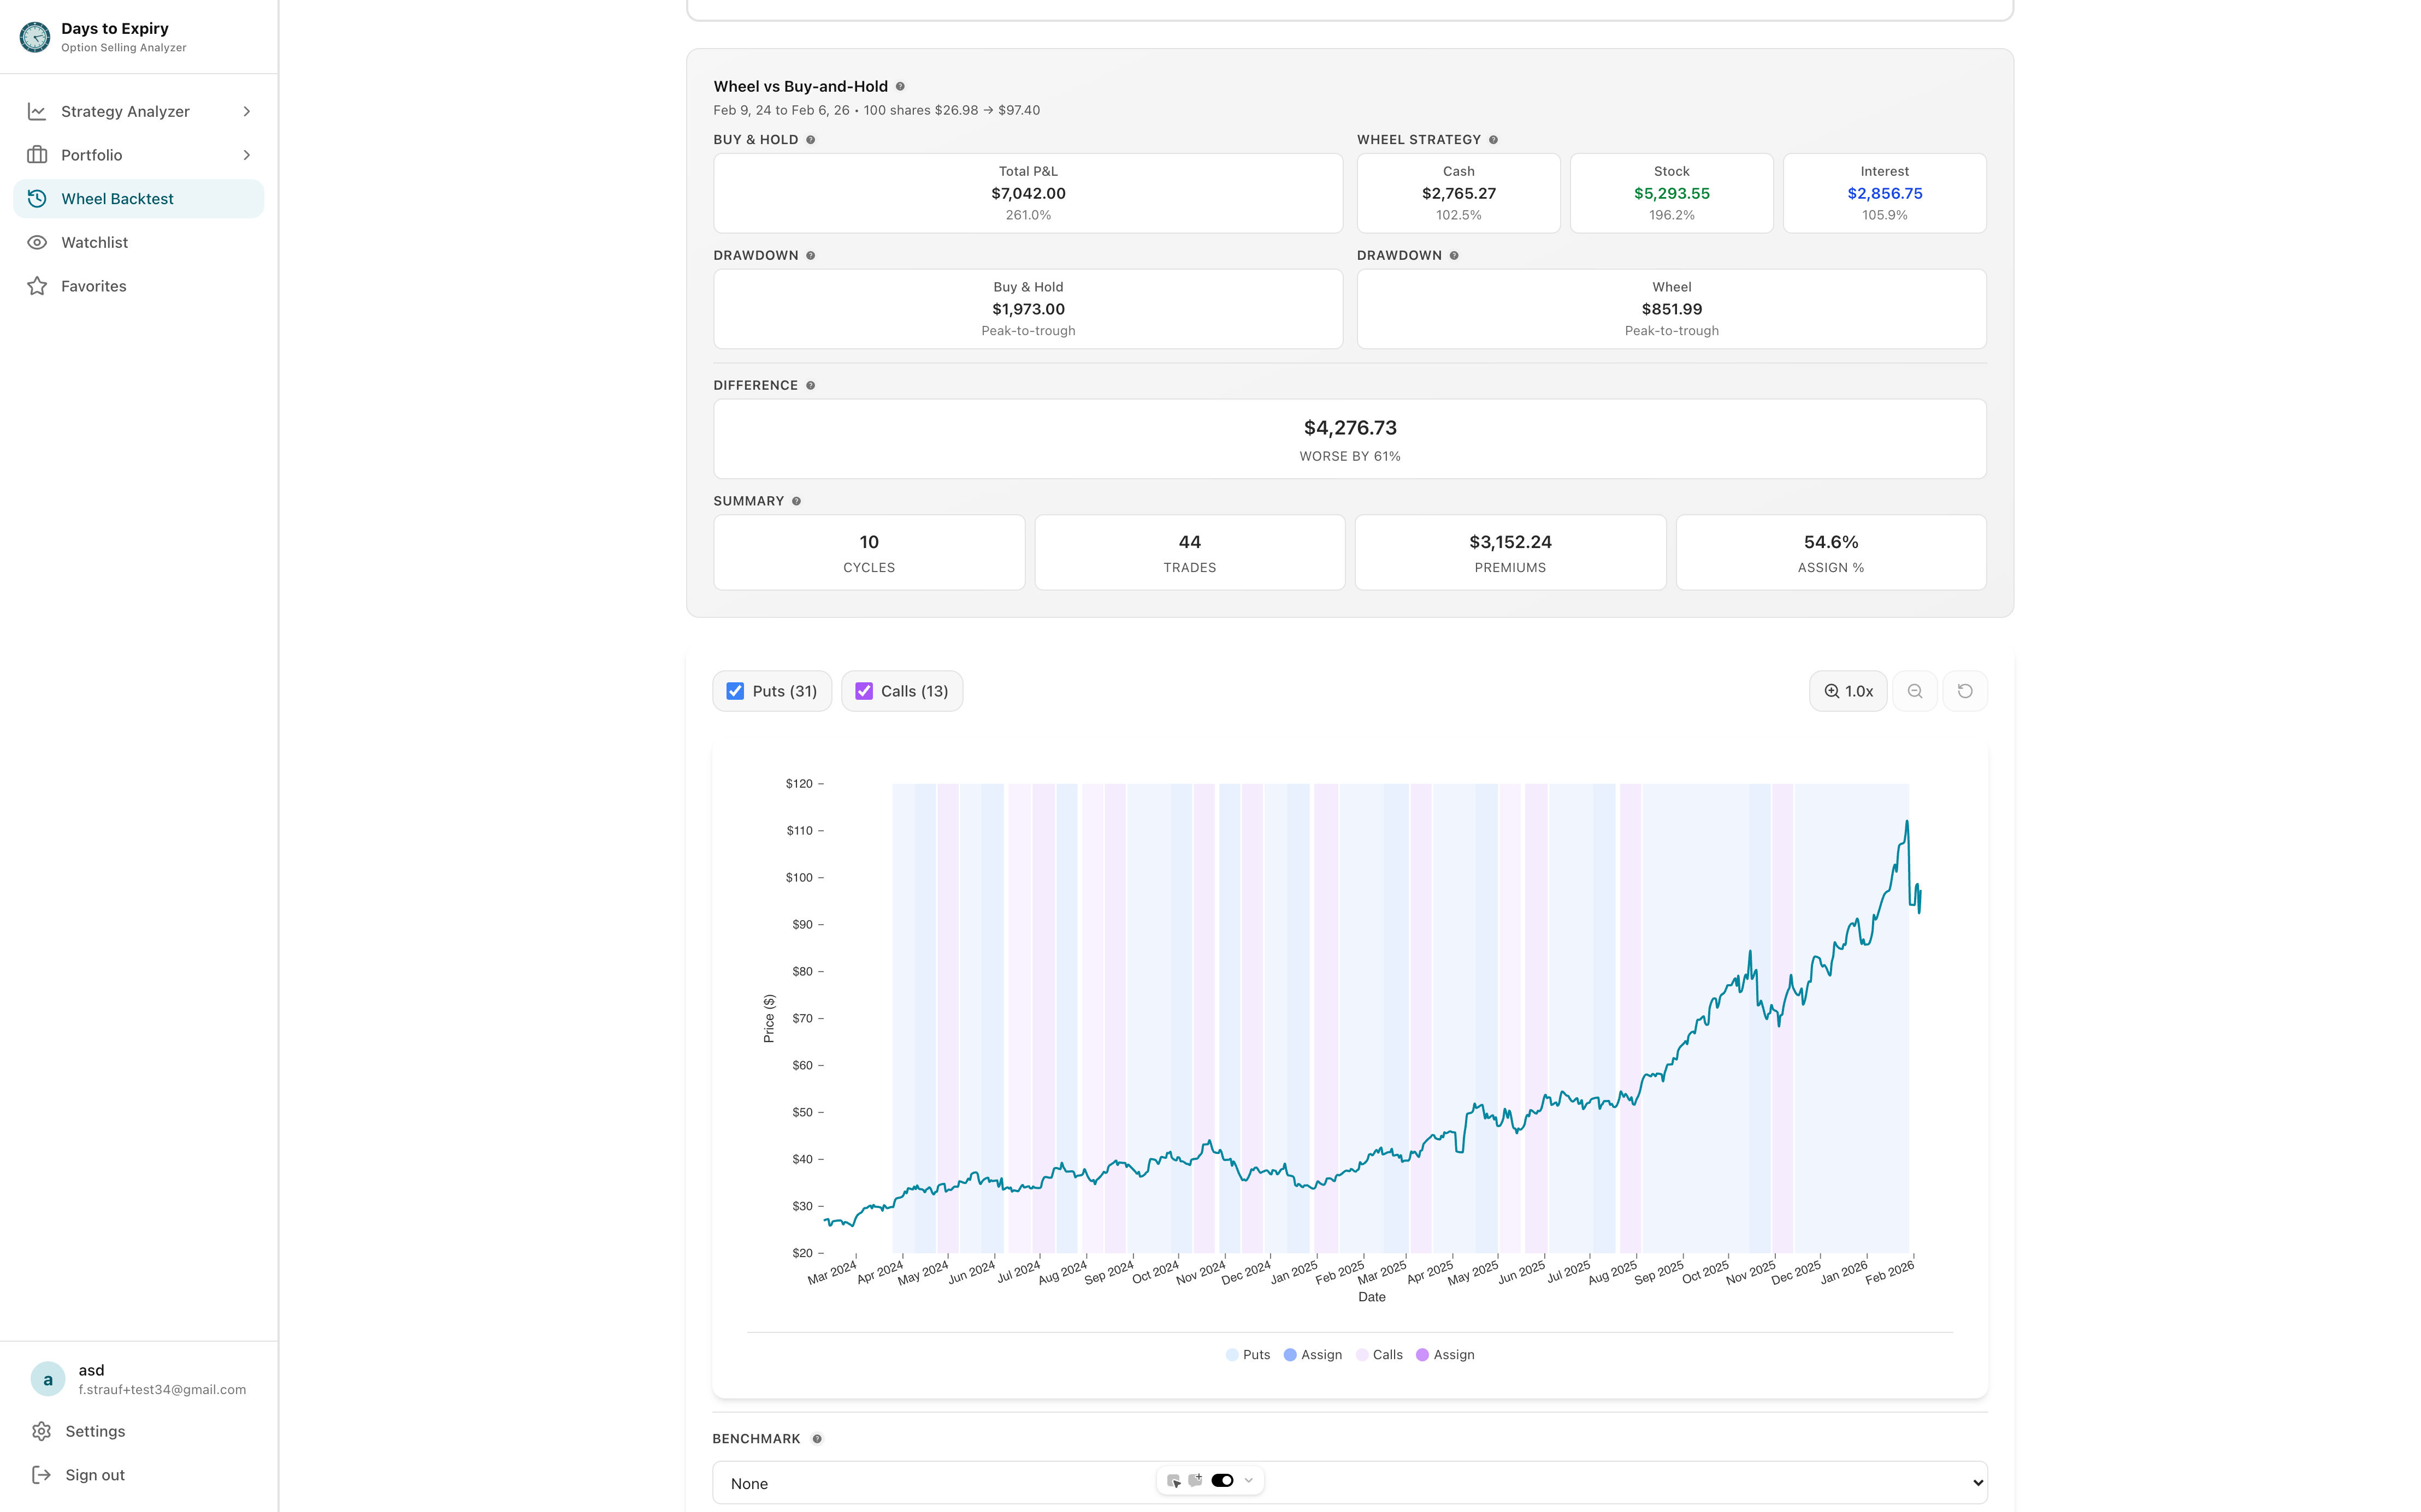Flip the toggle in the floating widget bar
This screenshot has width=2421, height=1512.
tap(1221, 1480)
